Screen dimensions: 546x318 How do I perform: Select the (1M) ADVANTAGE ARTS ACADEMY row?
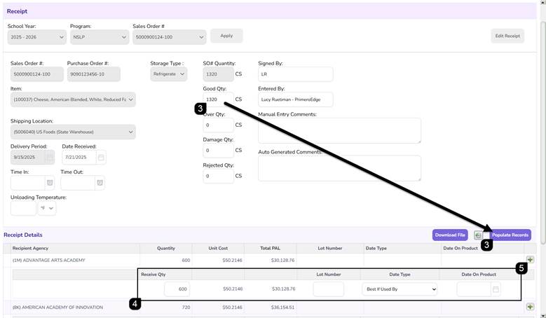pyautogui.click(x=268, y=261)
